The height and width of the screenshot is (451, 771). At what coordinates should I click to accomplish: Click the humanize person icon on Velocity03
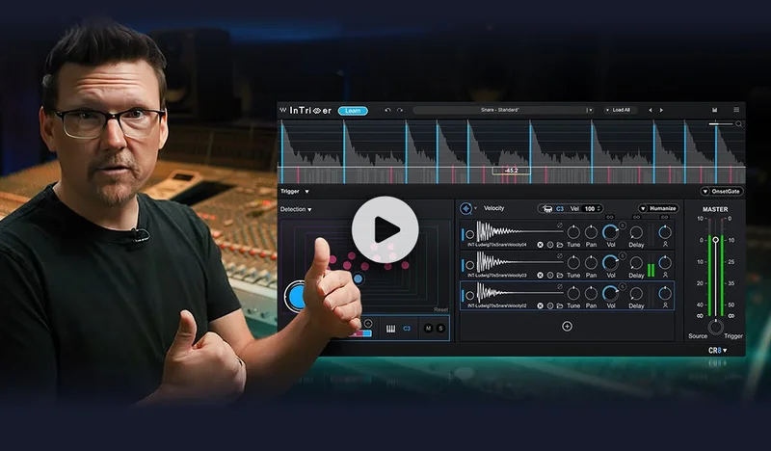[x=665, y=275]
